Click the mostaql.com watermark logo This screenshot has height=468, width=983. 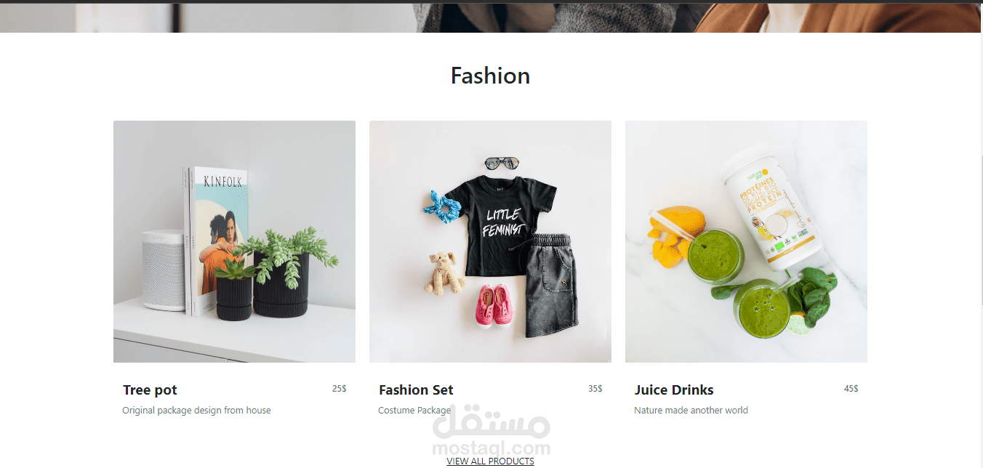pos(491,430)
